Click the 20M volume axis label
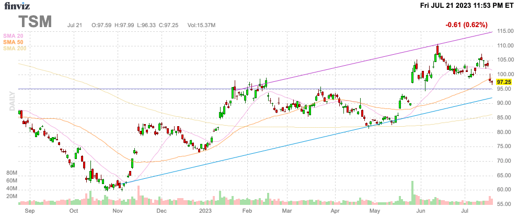The image size is (518, 220). (x=11, y=197)
